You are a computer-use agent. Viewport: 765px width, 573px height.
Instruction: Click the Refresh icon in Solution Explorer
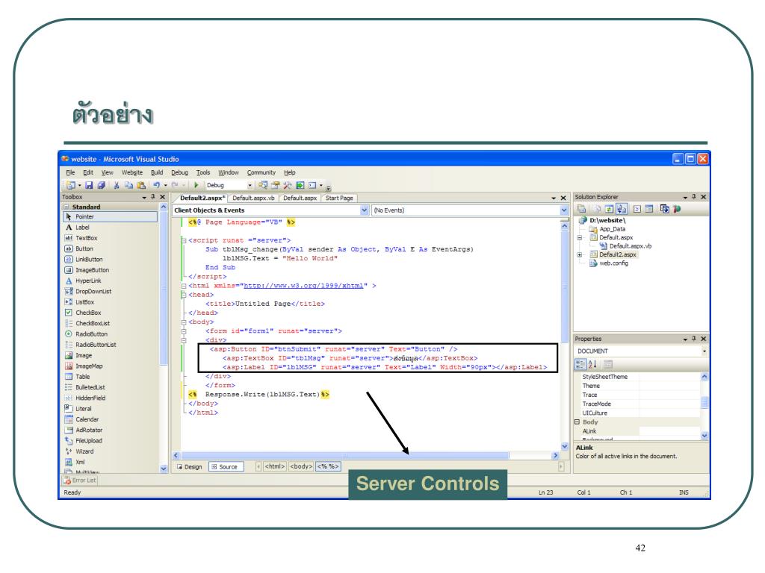coord(609,209)
